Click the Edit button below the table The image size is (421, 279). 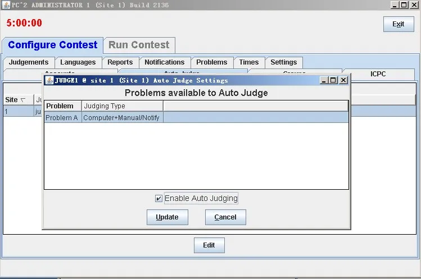point(209,245)
